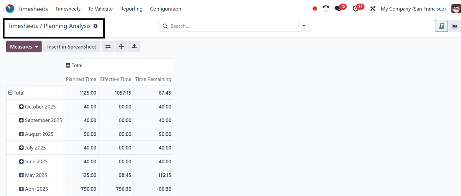Open the Configuration menu
Screen dimensions: 461x196
[165, 9]
